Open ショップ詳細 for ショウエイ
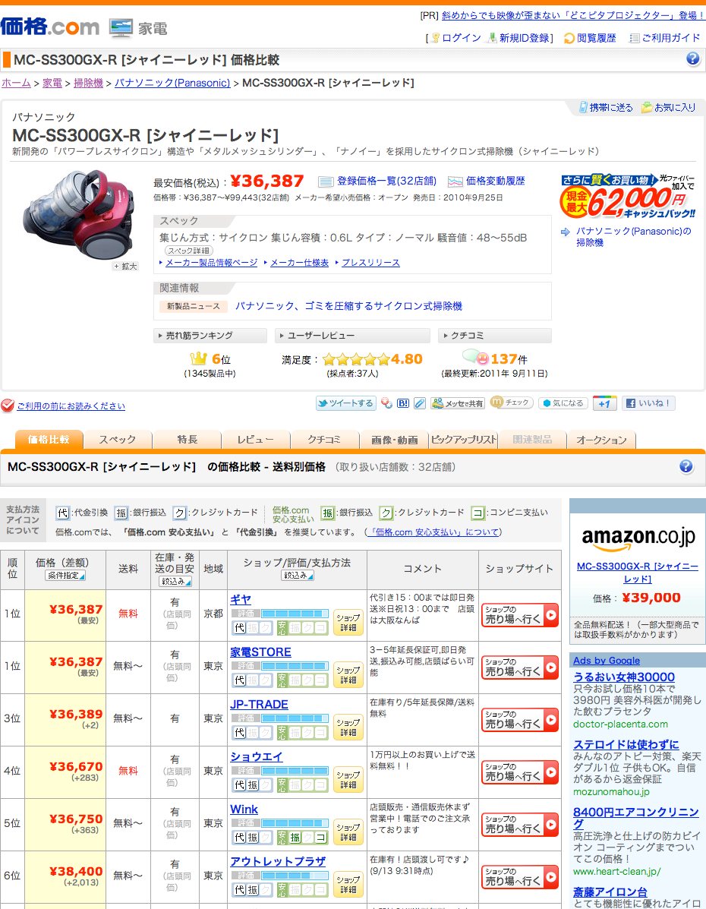The width and height of the screenshot is (706, 909). coord(348,781)
